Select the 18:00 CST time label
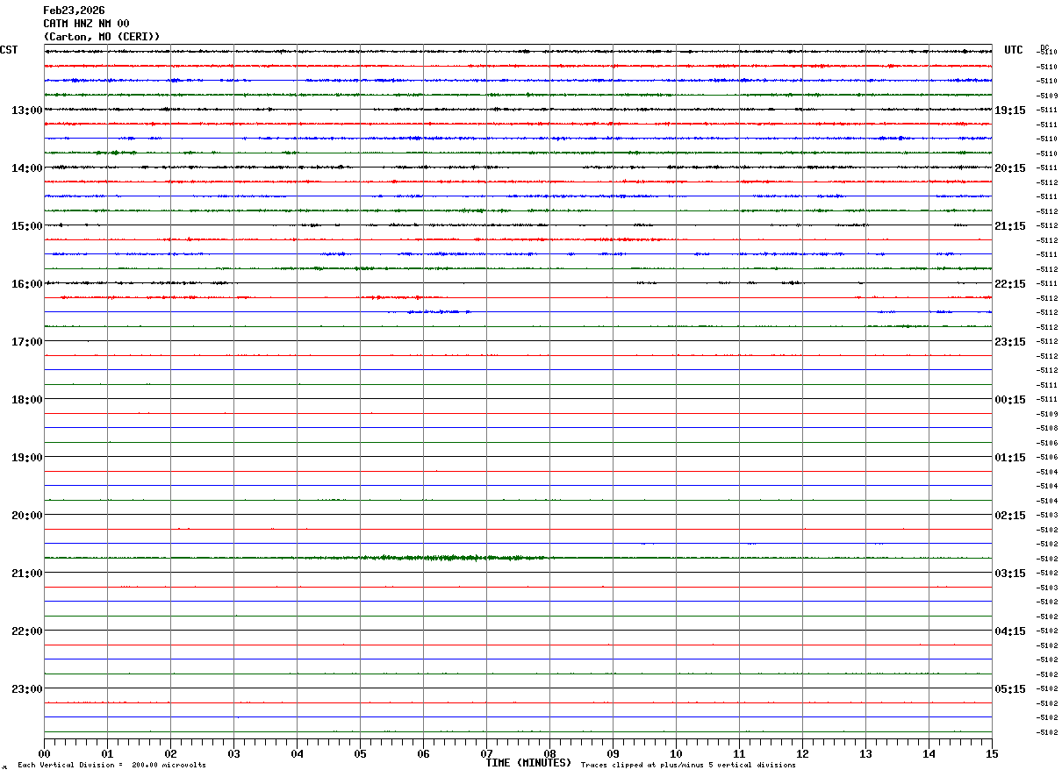 (26, 400)
